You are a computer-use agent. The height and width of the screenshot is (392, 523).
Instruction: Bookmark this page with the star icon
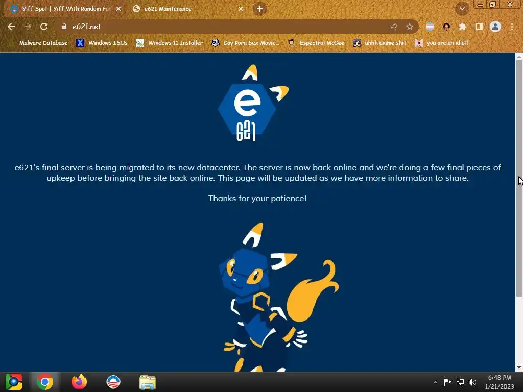click(410, 27)
